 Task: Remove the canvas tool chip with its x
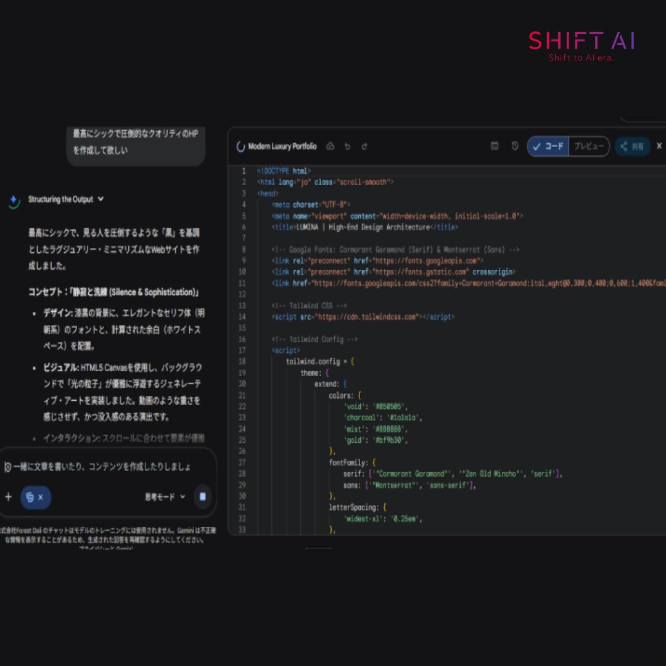[40, 497]
